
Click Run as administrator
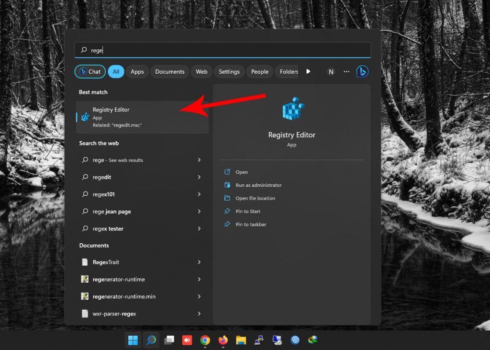pos(258,185)
